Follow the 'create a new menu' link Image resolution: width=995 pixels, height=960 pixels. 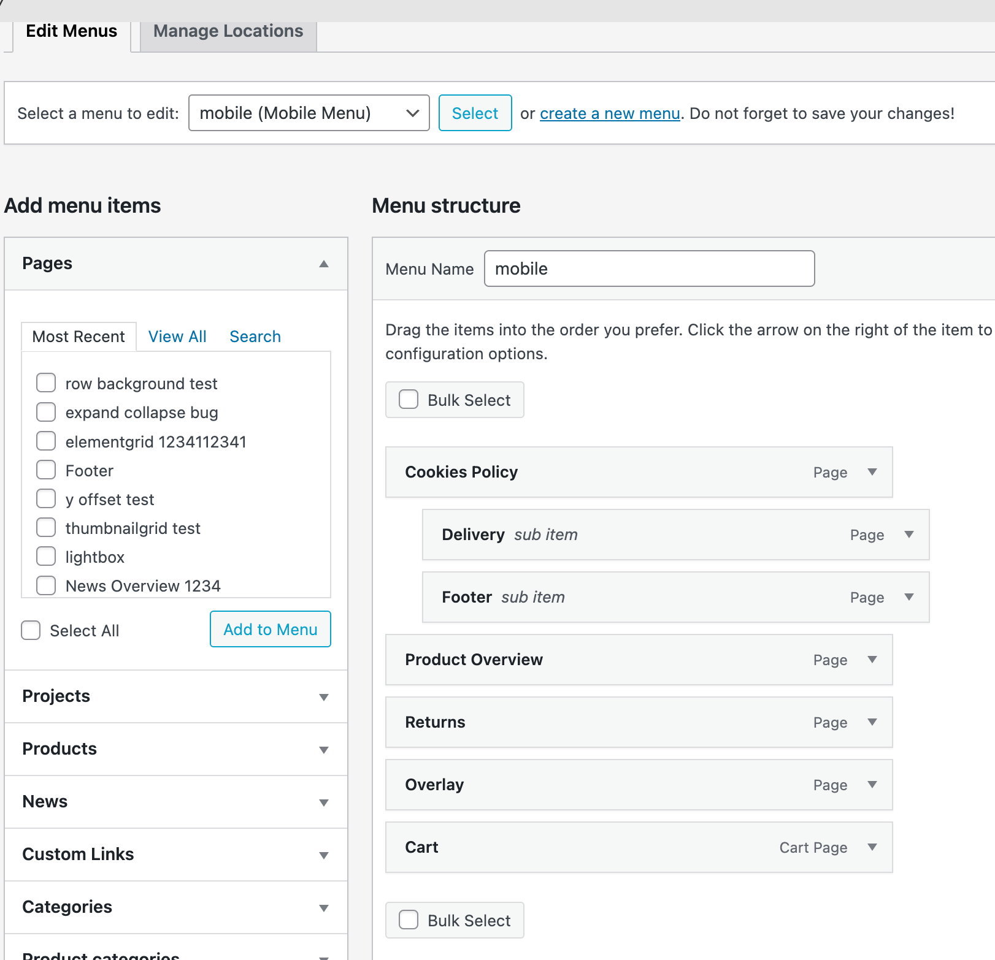click(x=610, y=113)
